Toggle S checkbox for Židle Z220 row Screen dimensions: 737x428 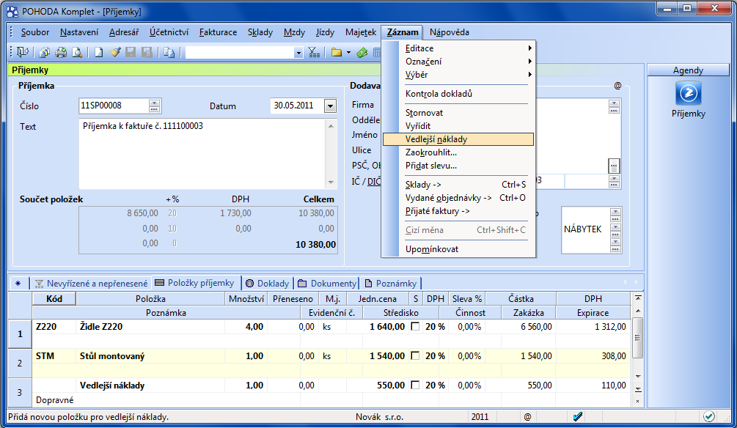pyautogui.click(x=415, y=326)
